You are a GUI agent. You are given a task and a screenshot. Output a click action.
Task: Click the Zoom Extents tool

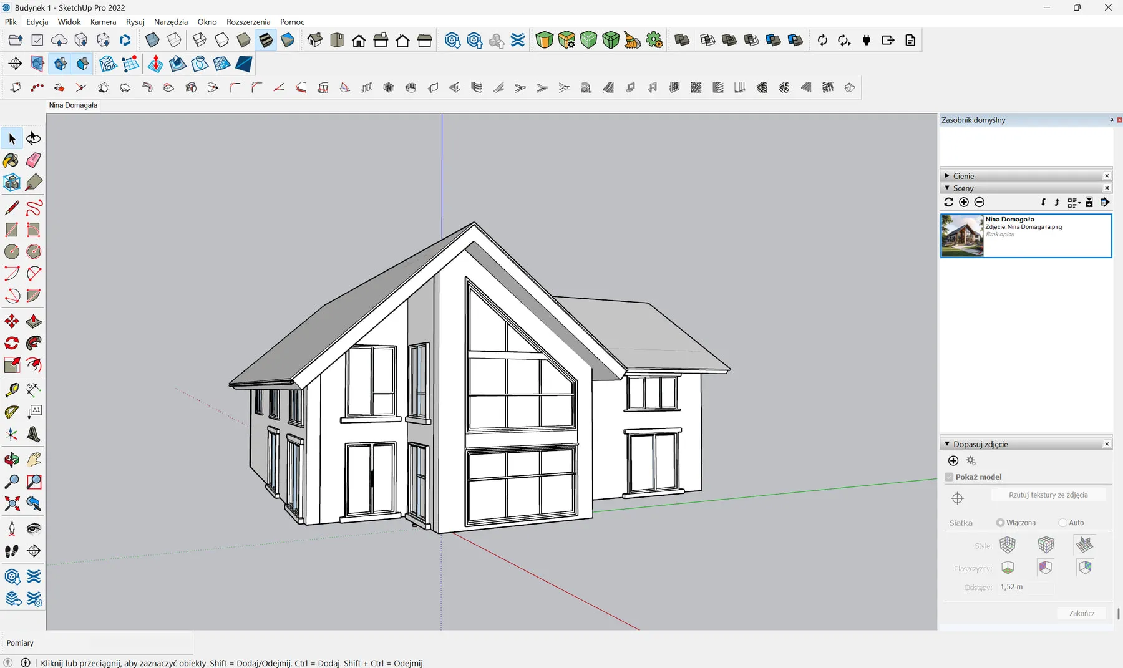12,503
